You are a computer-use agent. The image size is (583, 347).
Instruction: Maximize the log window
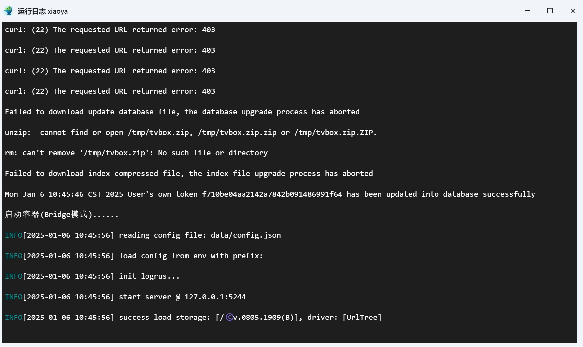(x=550, y=11)
